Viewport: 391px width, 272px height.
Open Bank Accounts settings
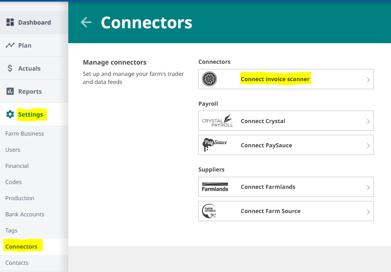coord(25,214)
